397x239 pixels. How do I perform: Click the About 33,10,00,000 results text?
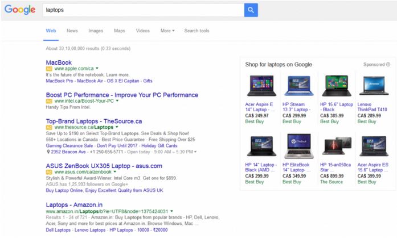[88, 48]
